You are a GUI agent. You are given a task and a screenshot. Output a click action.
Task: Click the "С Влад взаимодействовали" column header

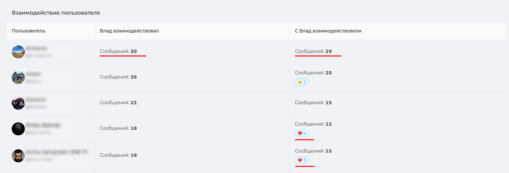328,31
